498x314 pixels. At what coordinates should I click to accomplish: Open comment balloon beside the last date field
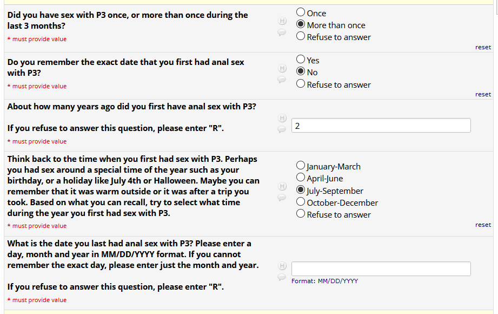[x=282, y=277]
